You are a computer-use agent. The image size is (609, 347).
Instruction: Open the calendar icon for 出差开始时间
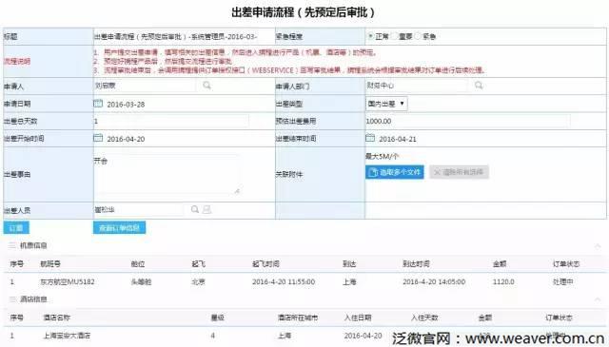[x=98, y=138]
